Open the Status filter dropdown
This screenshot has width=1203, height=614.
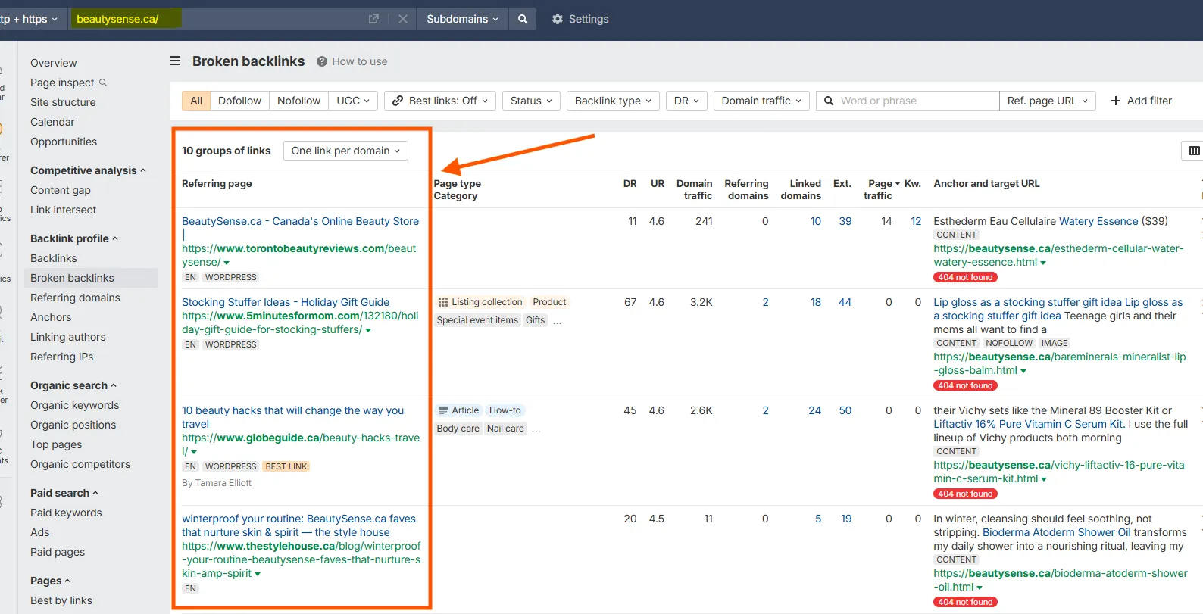(x=531, y=101)
